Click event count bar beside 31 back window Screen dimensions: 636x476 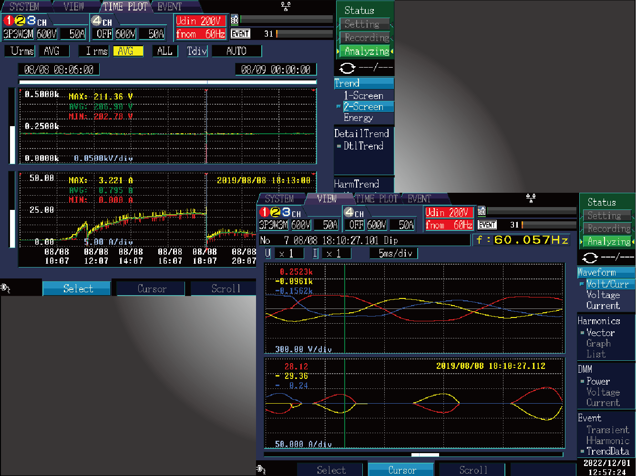point(305,34)
